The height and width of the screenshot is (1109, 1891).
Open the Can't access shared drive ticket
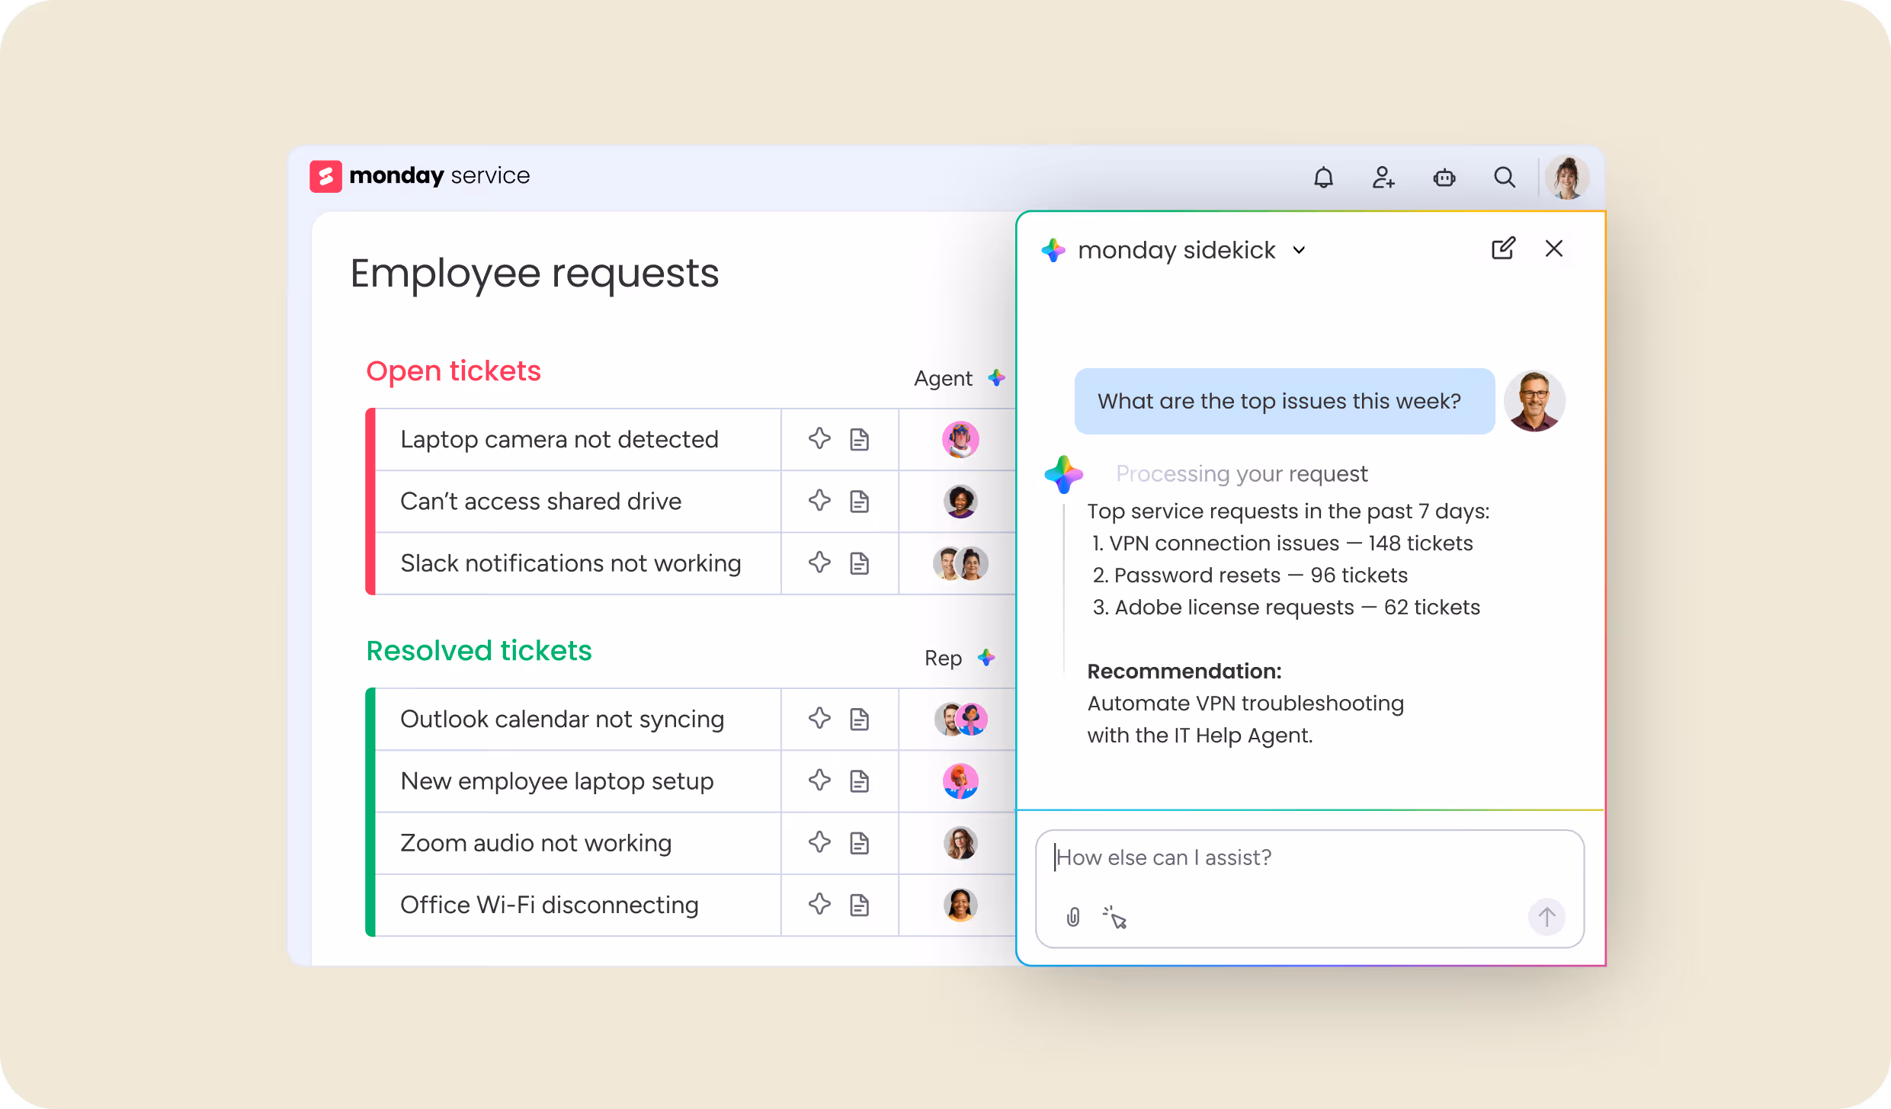pos(540,502)
